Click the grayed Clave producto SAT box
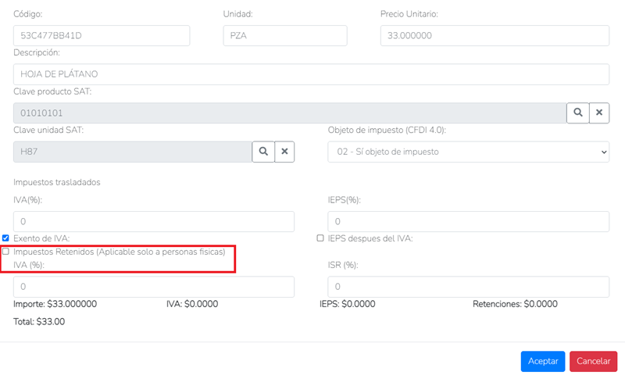Viewport: 625px width, 379px height. [x=290, y=113]
